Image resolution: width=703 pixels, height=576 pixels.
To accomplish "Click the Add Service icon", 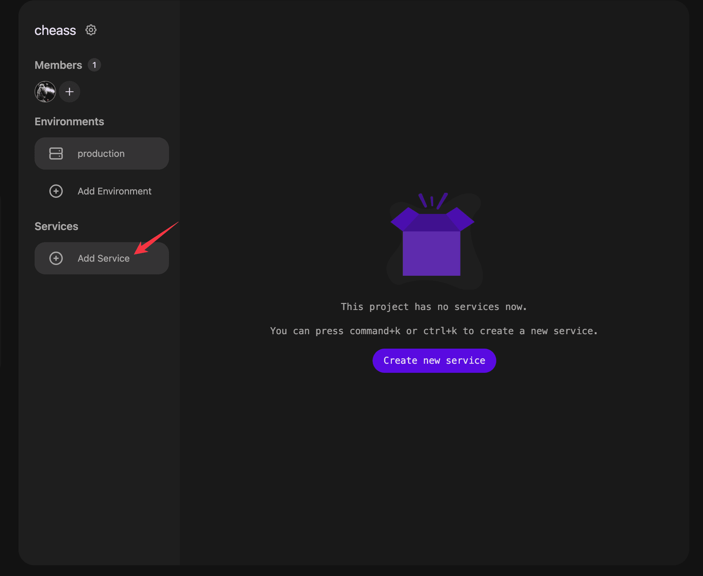I will point(55,259).
